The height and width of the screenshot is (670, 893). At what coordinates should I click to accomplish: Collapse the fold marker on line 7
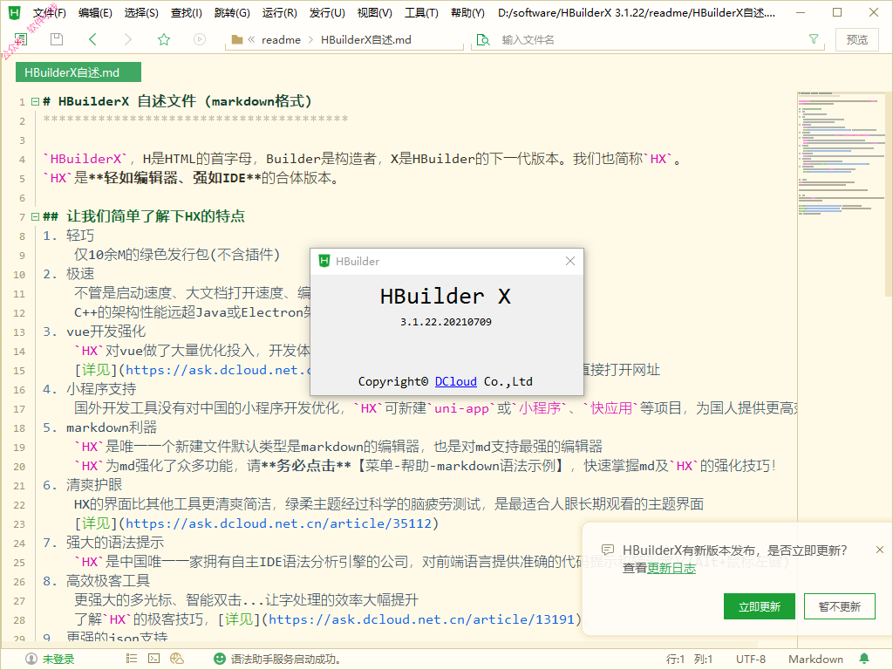35,216
